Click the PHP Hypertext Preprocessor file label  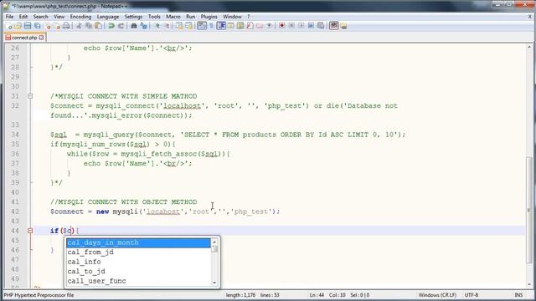click(x=39, y=295)
